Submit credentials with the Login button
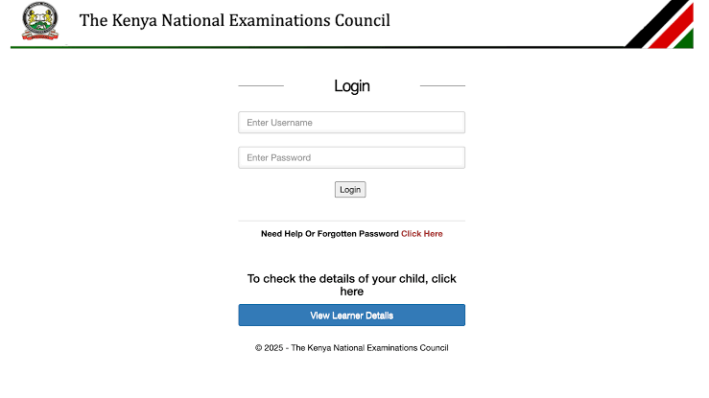Viewport: 709px width, 398px height. (x=350, y=190)
